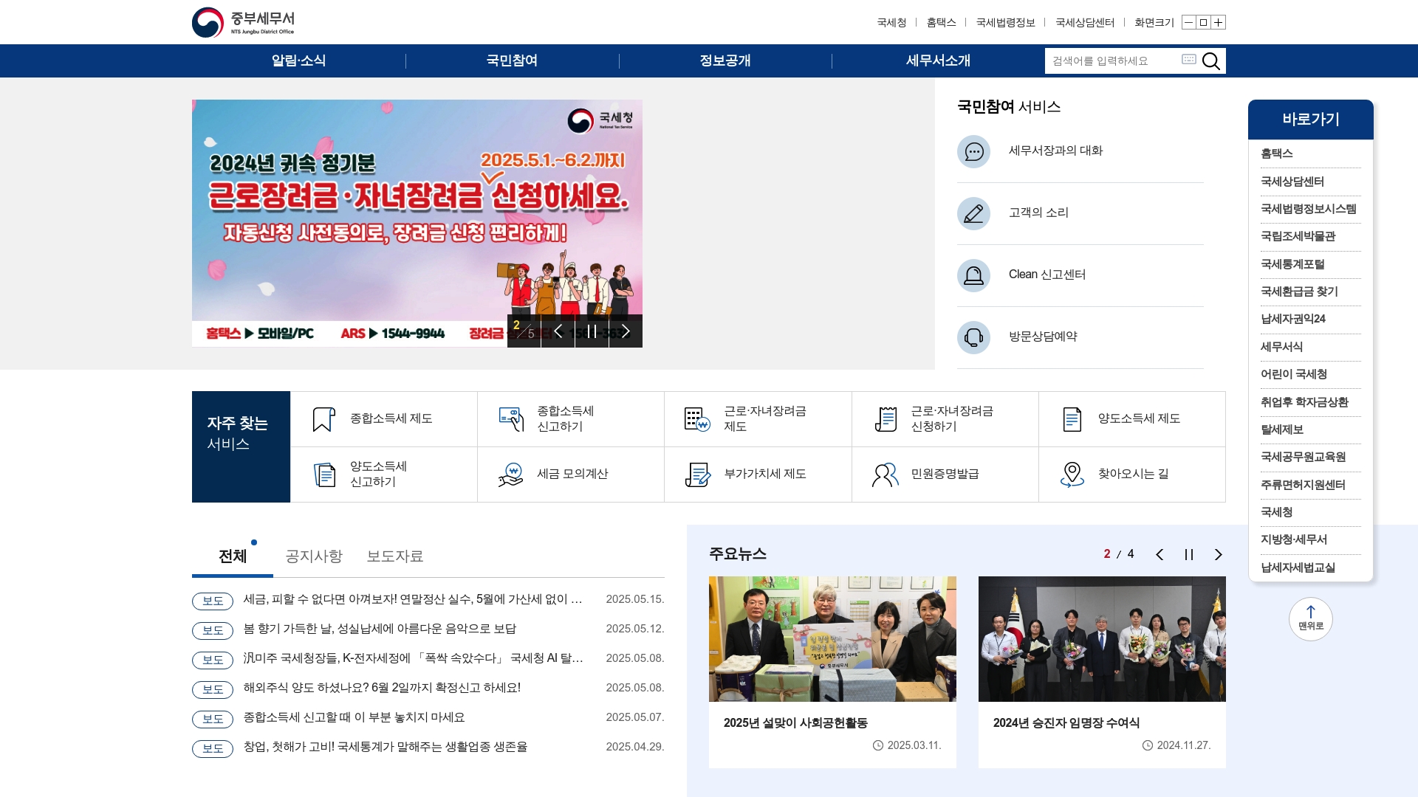The height and width of the screenshot is (797, 1418).
Task: Show next banner slide
Action: (626, 331)
